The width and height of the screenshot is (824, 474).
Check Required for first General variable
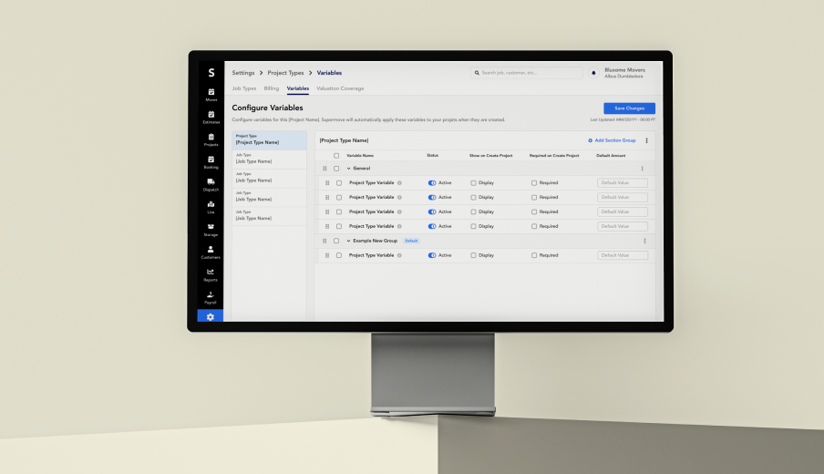pyautogui.click(x=534, y=183)
